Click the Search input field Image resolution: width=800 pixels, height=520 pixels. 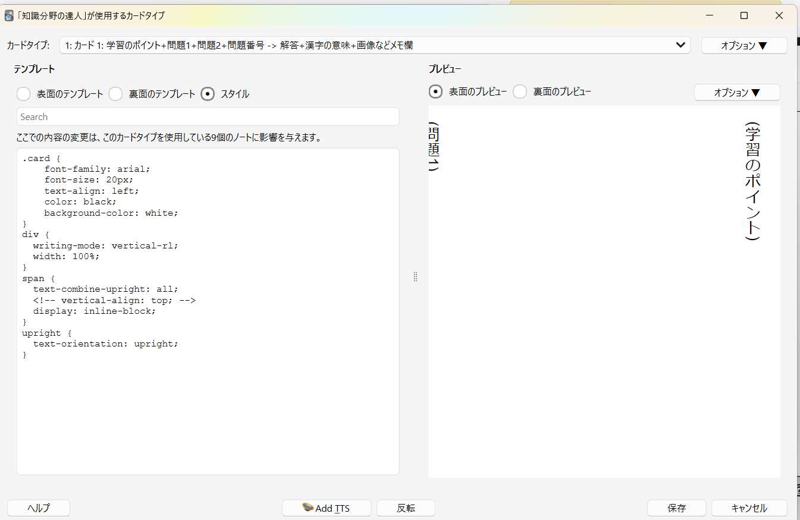pyautogui.click(x=208, y=116)
